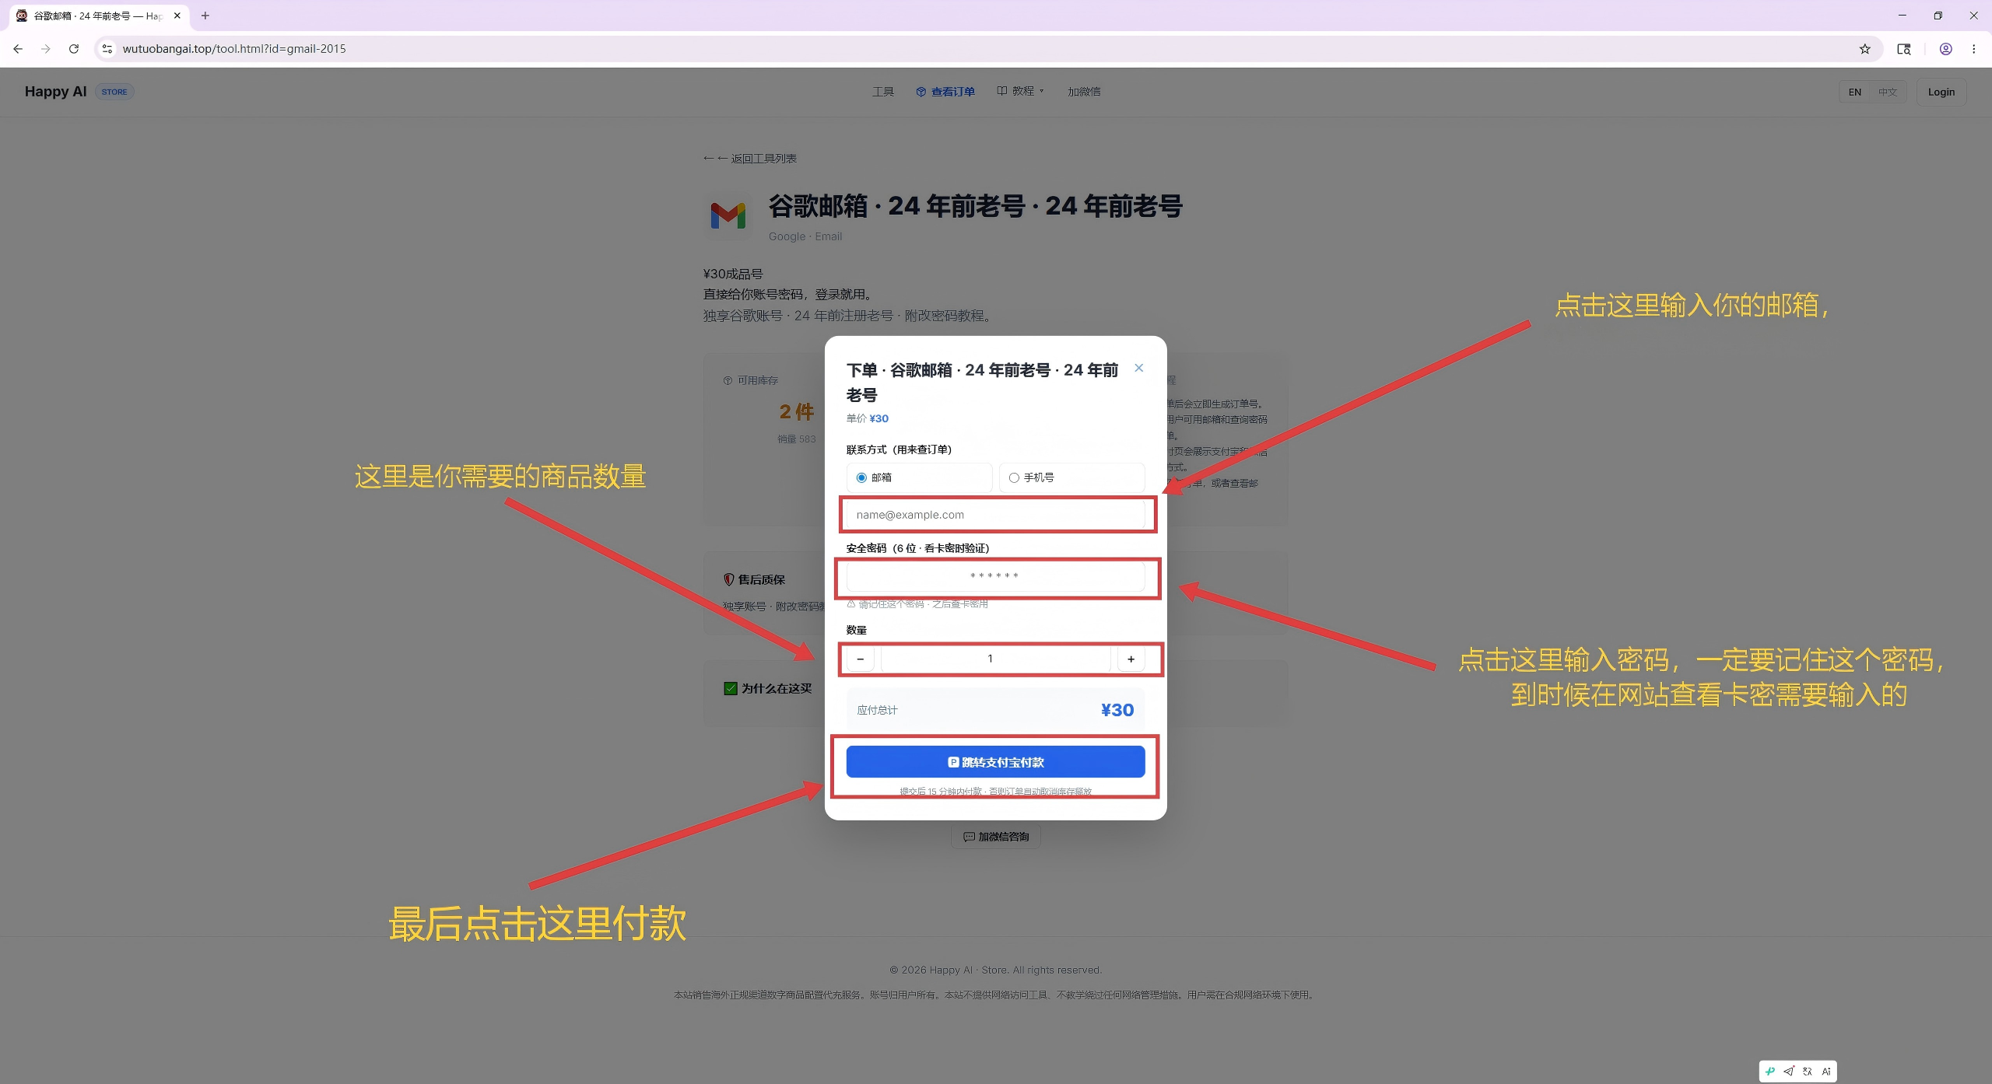Click the Login button
Viewport: 1992px width, 1084px height.
click(1941, 92)
